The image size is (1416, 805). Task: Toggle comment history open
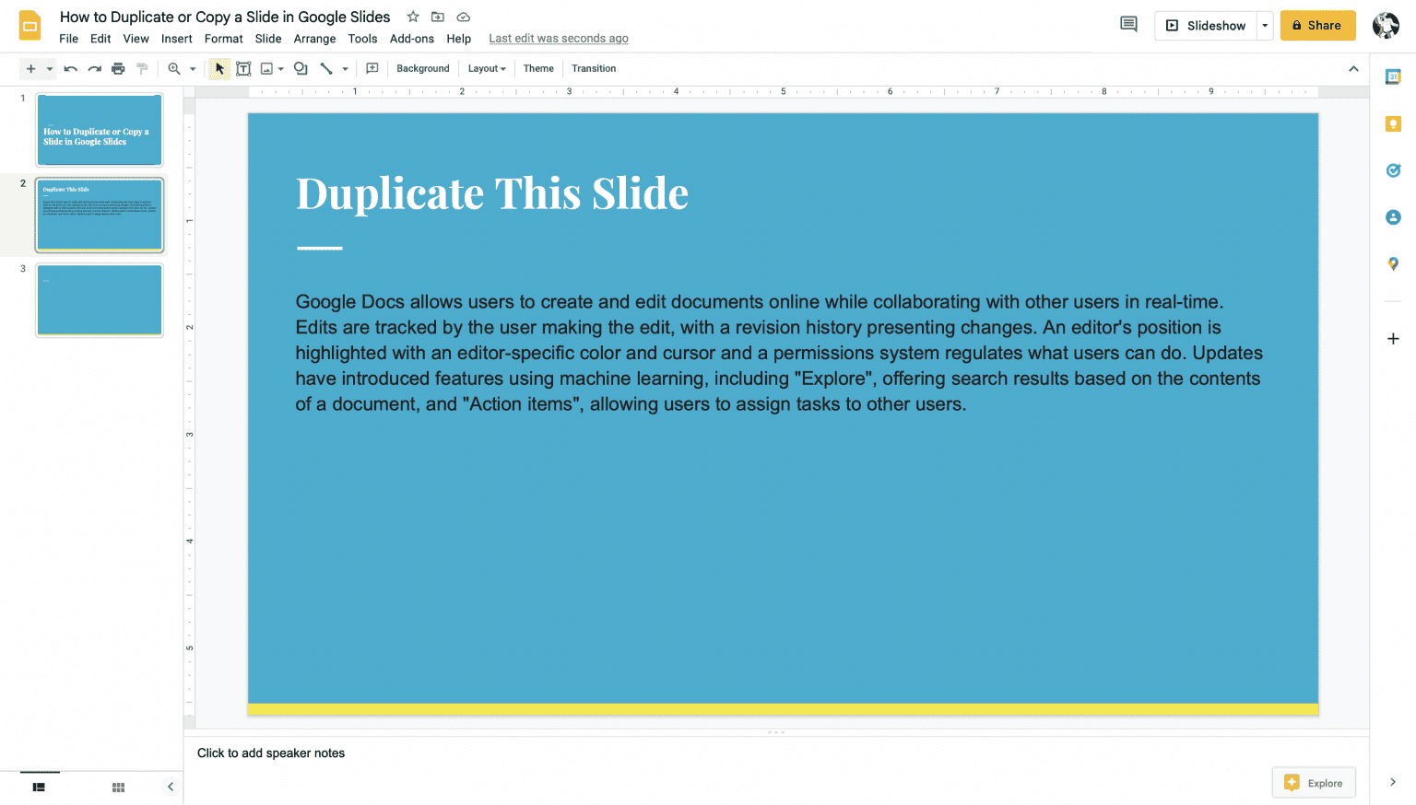click(1128, 23)
